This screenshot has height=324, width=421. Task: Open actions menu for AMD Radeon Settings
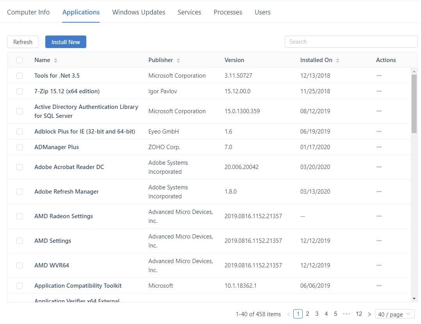379,216
